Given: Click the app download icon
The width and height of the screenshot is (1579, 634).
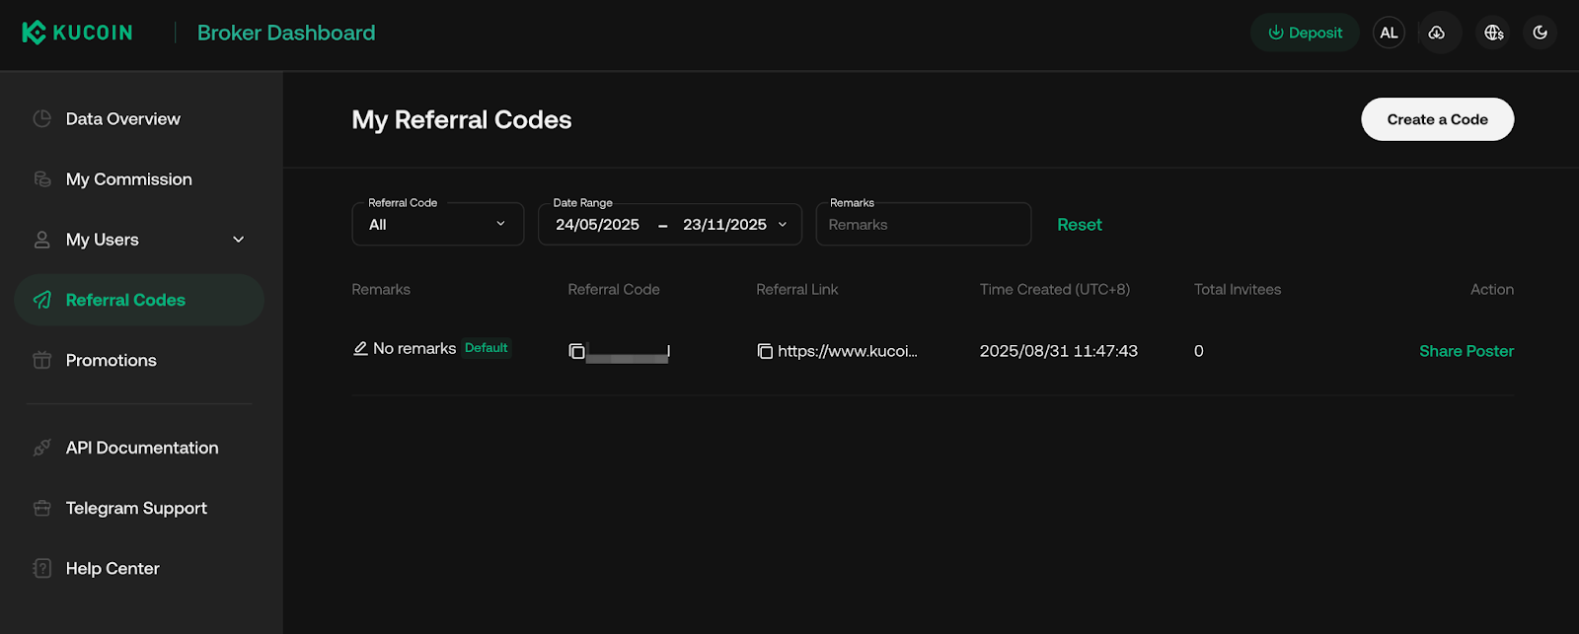Looking at the screenshot, I should click(x=1437, y=33).
